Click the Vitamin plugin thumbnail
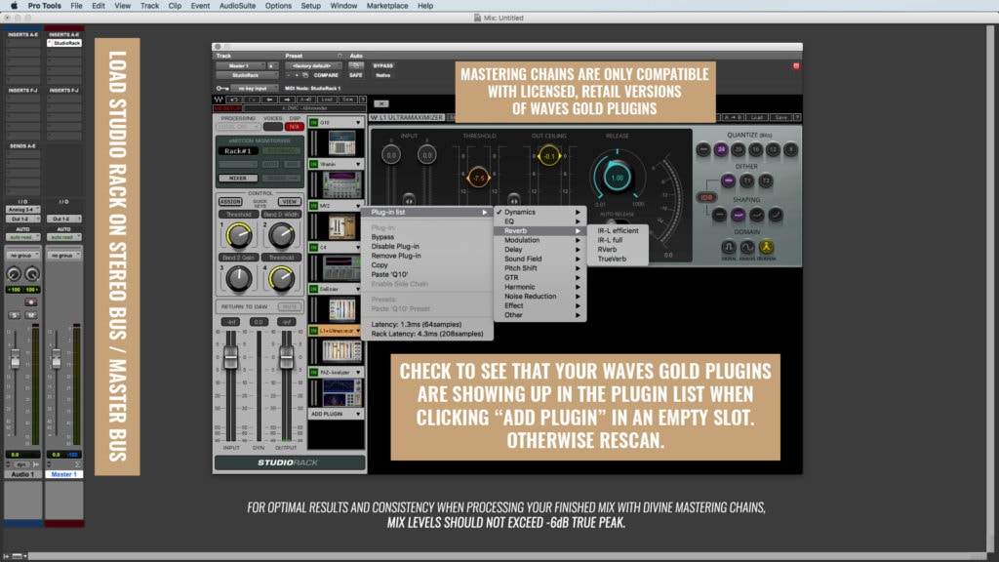Viewport: 999px width, 562px height. click(341, 184)
